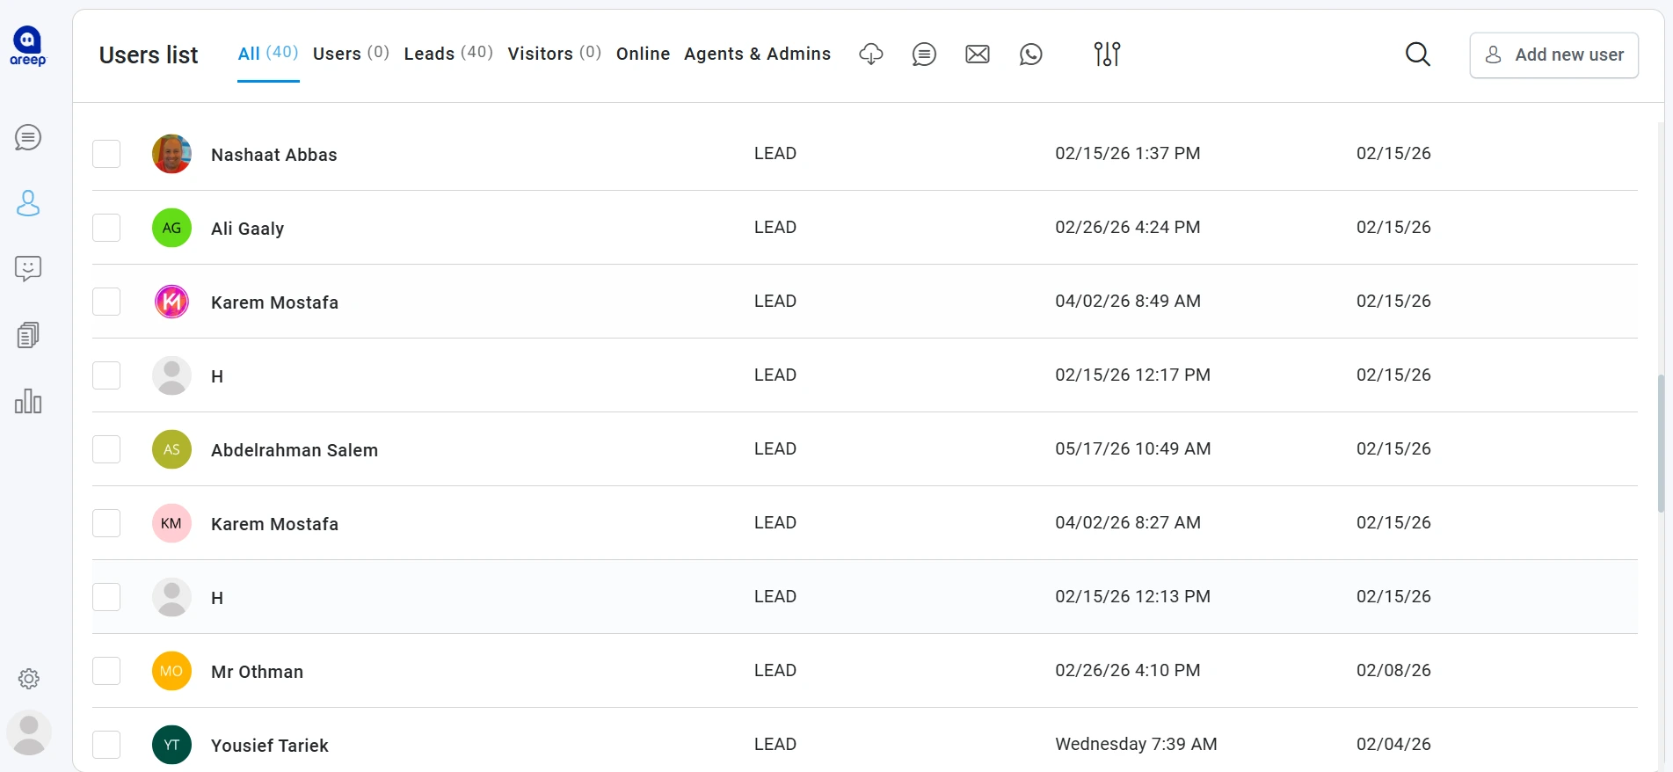Open the areep logo home
1673x772 pixels.
coord(28,46)
